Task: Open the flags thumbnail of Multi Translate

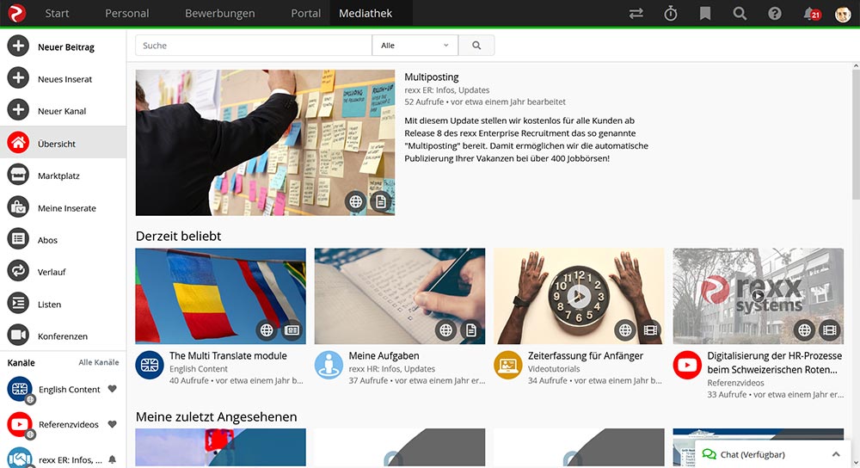Action: pos(220,296)
